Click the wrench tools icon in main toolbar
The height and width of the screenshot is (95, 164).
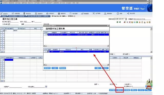[x=94, y=14]
